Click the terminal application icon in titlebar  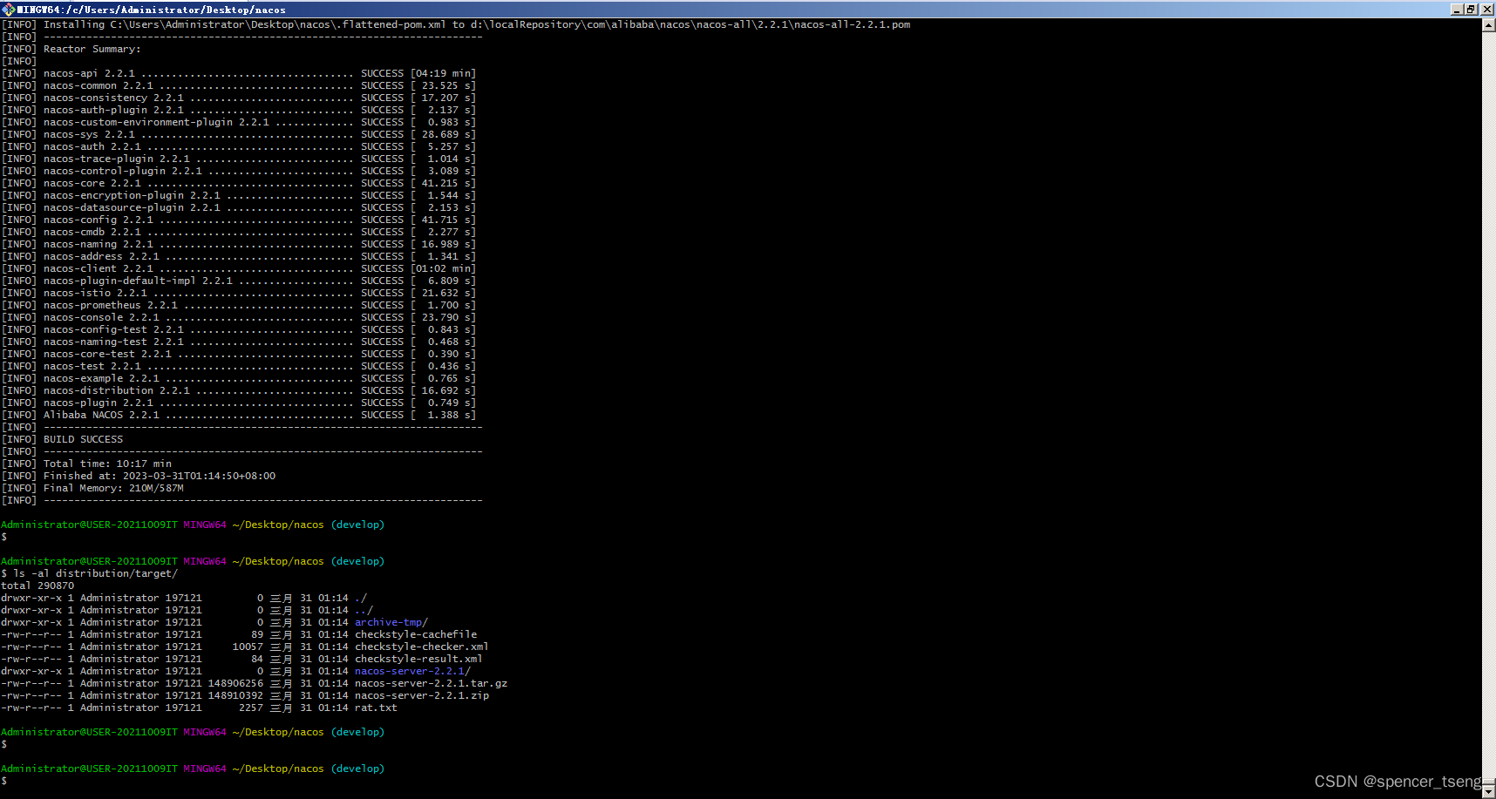click(7, 9)
